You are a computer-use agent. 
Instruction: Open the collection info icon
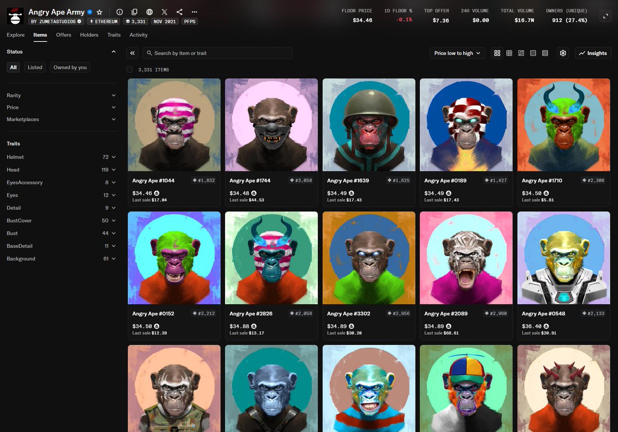(119, 12)
